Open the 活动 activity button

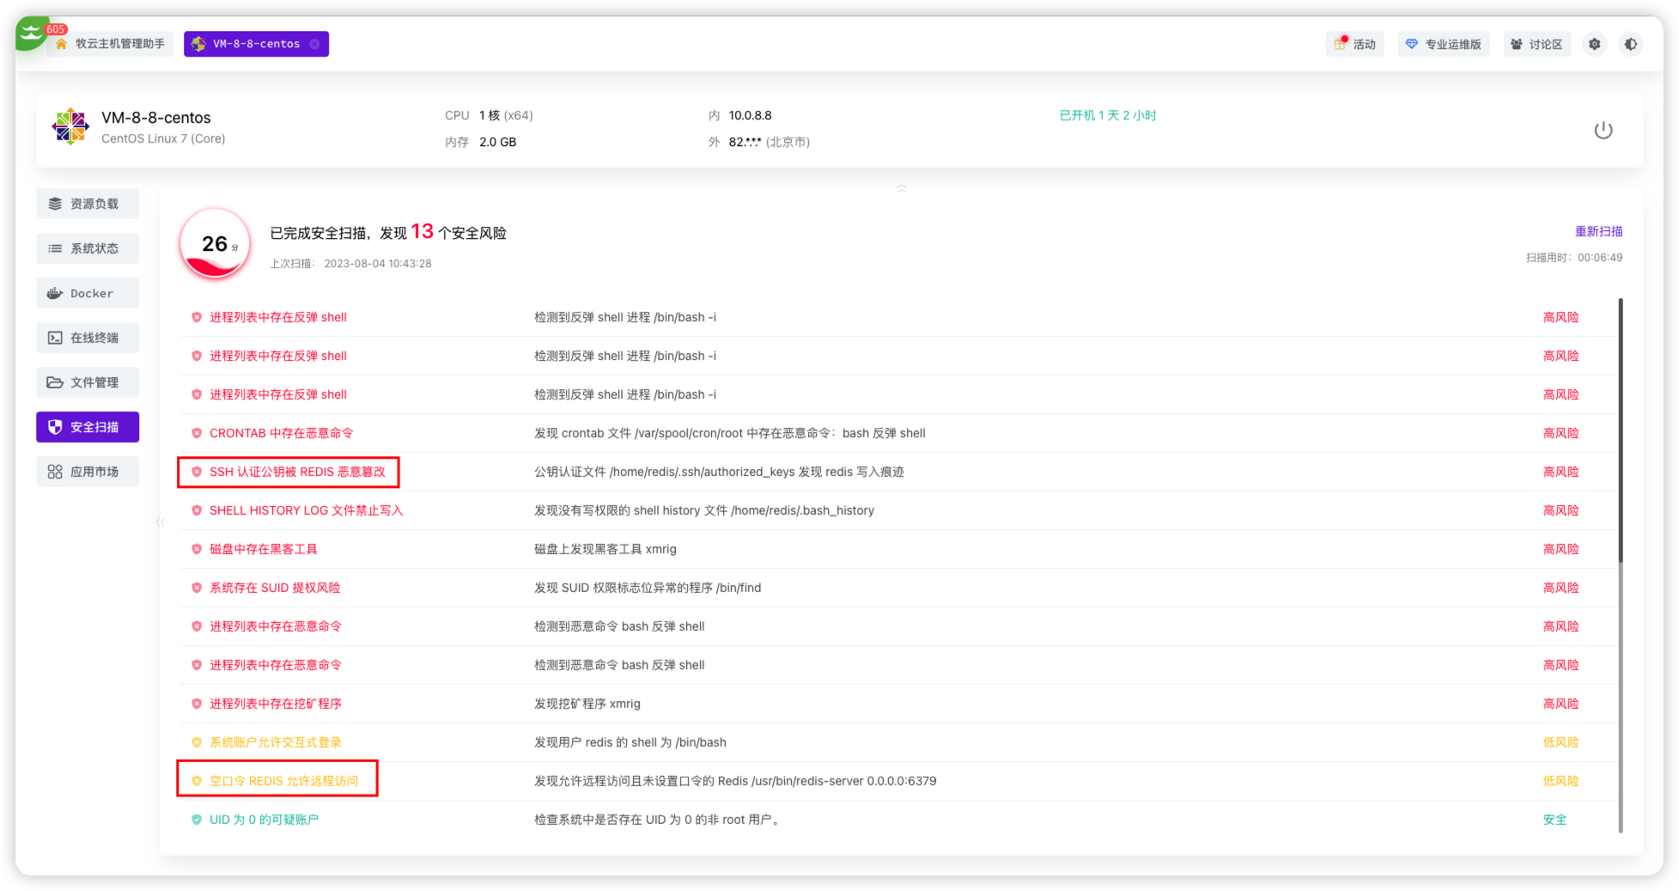click(x=1355, y=44)
